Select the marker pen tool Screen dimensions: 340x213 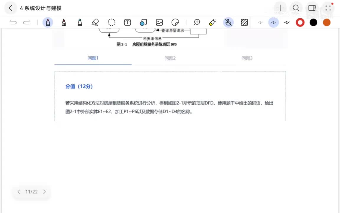tap(64, 22)
